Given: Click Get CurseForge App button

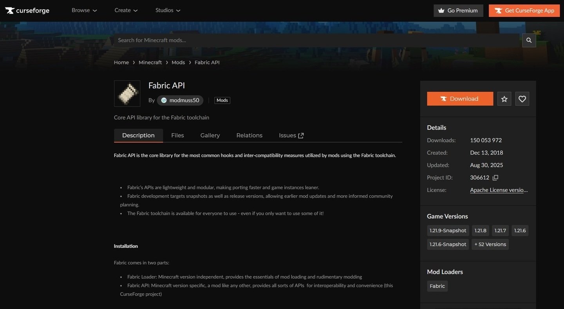Looking at the screenshot, I should [524, 11].
